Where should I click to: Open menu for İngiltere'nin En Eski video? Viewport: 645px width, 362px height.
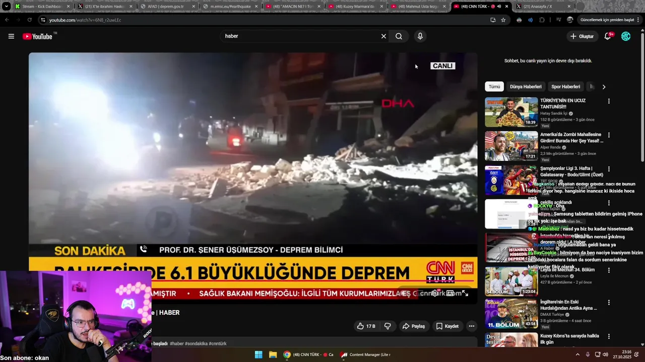pyautogui.click(x=609, y=303)
